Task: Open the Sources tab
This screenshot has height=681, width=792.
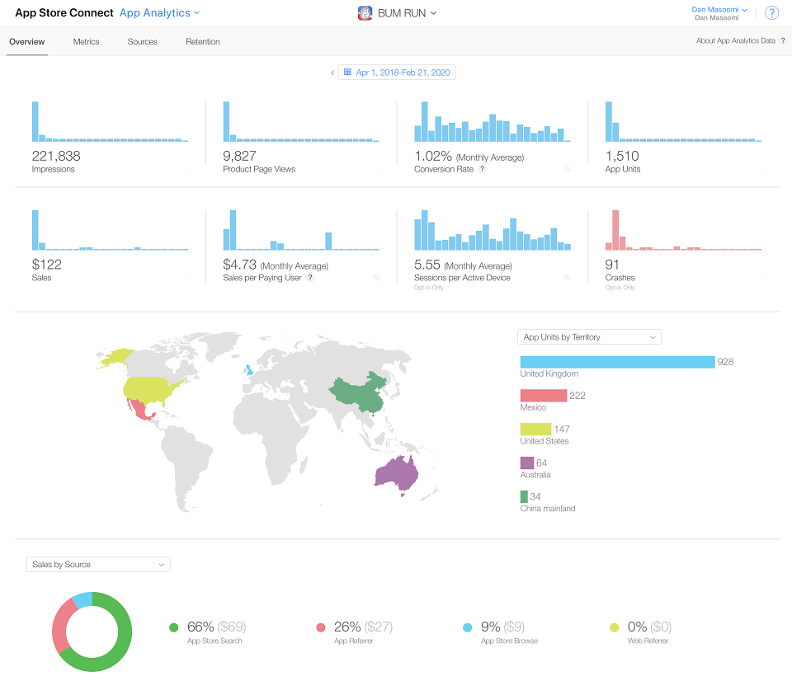Action: [x=142, y=42]
